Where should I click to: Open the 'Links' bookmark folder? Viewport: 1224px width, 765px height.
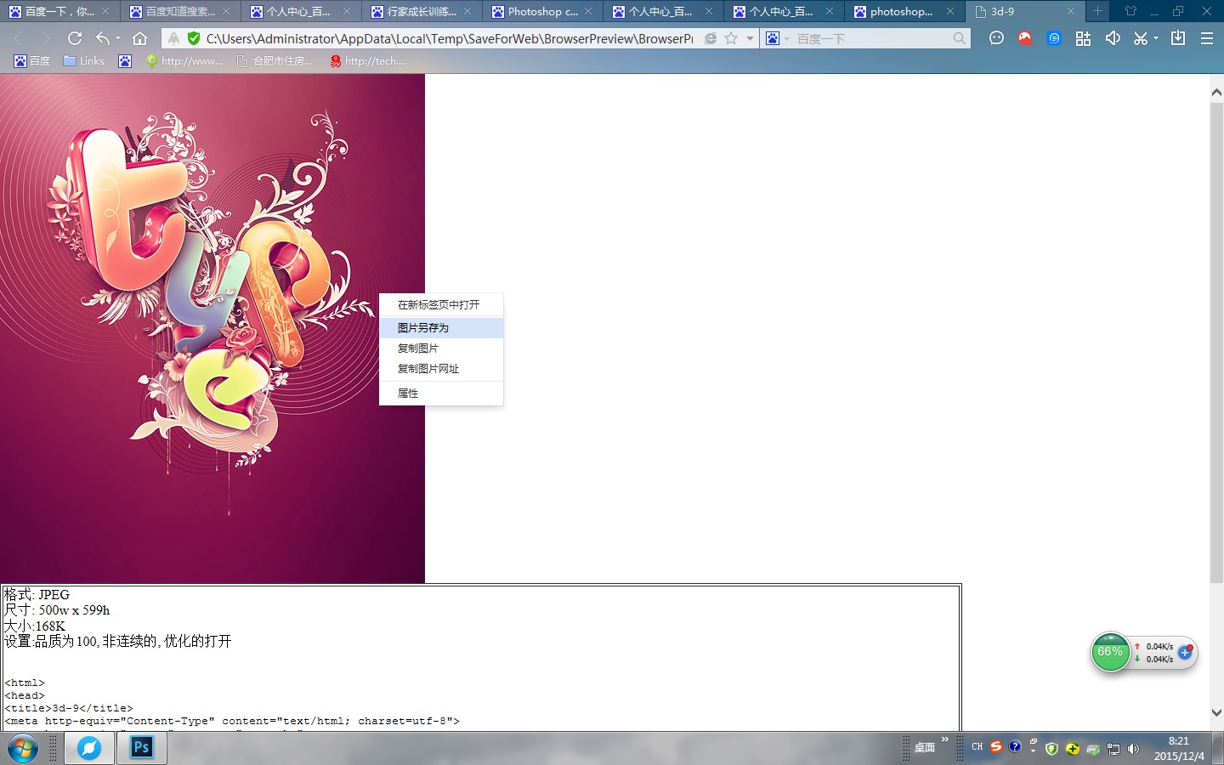(x=84, y=61)
